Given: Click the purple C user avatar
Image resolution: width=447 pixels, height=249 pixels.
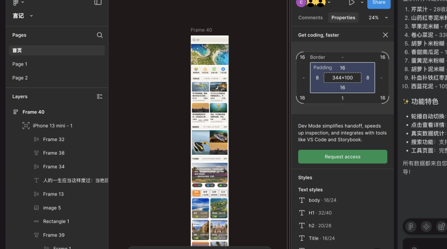Looking at the screenshot, I should [x=301, y=3].
